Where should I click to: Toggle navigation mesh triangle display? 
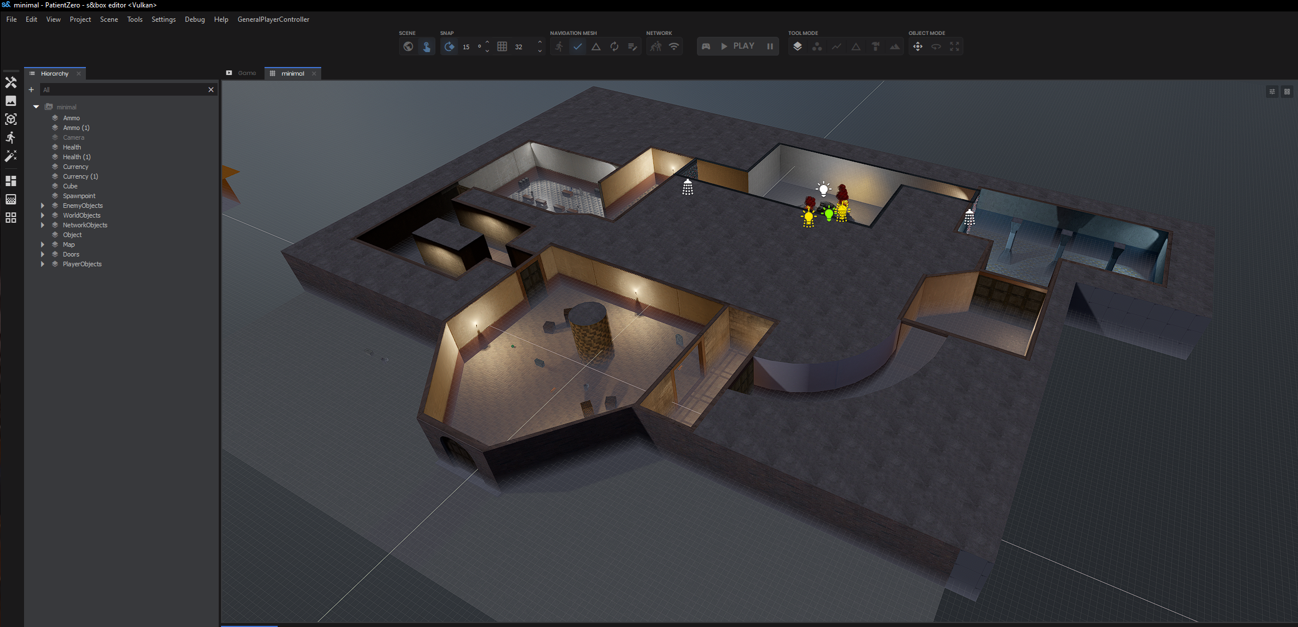point(596,46)
